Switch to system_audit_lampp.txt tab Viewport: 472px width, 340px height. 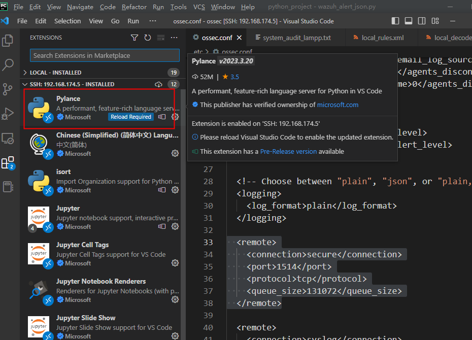[x=296, y=38]
